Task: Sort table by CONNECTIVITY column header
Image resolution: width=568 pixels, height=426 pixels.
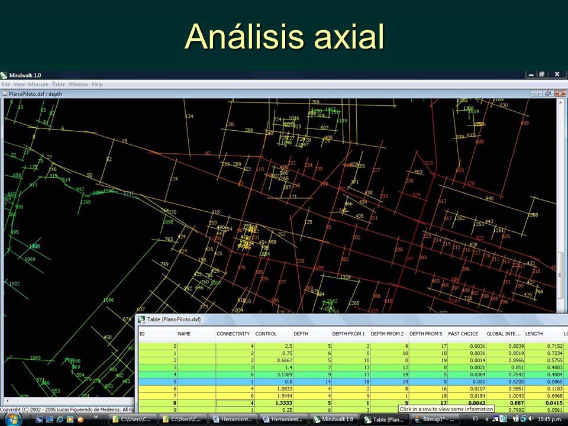Action: (x=235, y=334)
